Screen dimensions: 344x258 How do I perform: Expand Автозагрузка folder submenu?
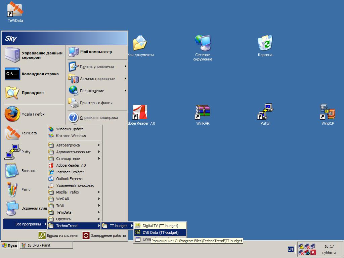point(75,145)
